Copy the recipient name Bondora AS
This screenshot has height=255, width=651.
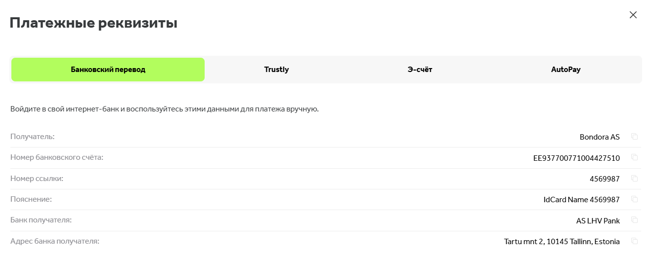pyautogui.click(x=635, y=137)
